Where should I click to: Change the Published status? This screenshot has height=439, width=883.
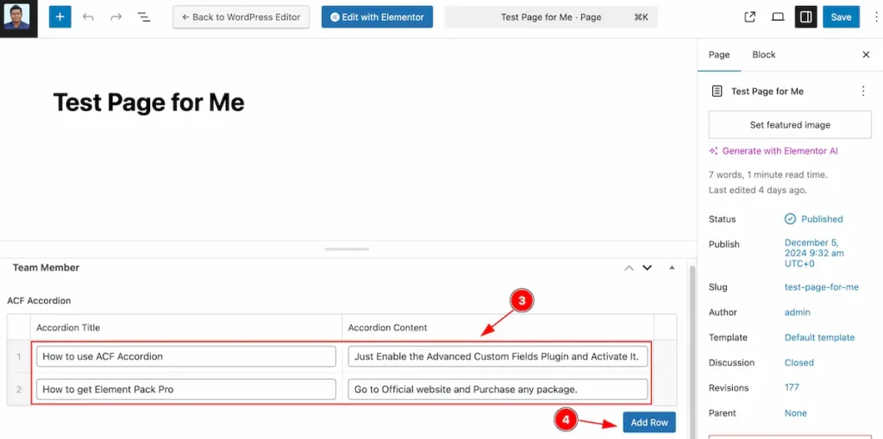(814, 219)
